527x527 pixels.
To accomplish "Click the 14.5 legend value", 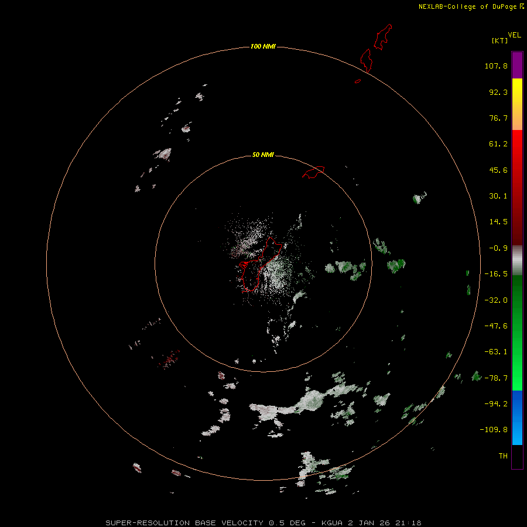I will [498, 222].
